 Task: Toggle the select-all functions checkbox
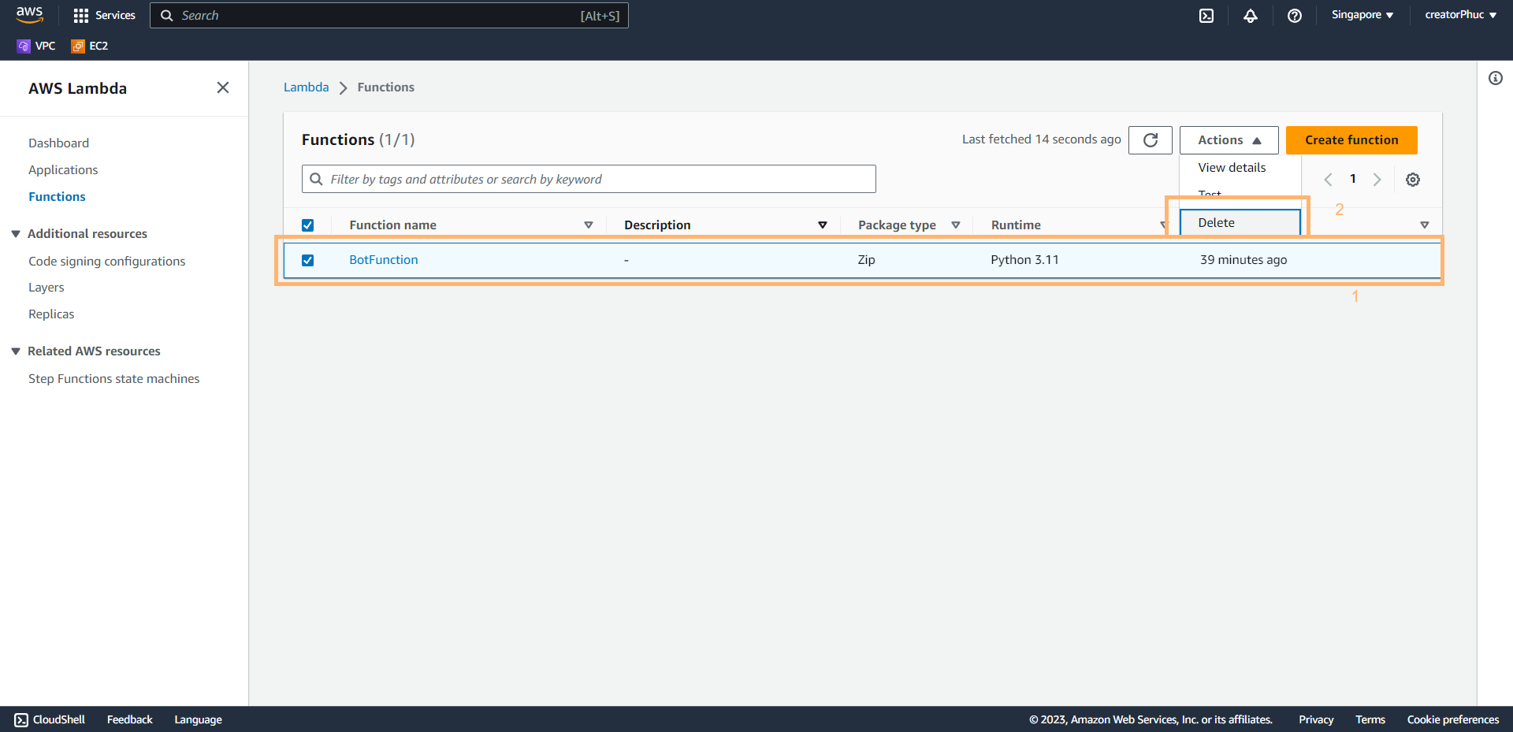pos(308,225)
